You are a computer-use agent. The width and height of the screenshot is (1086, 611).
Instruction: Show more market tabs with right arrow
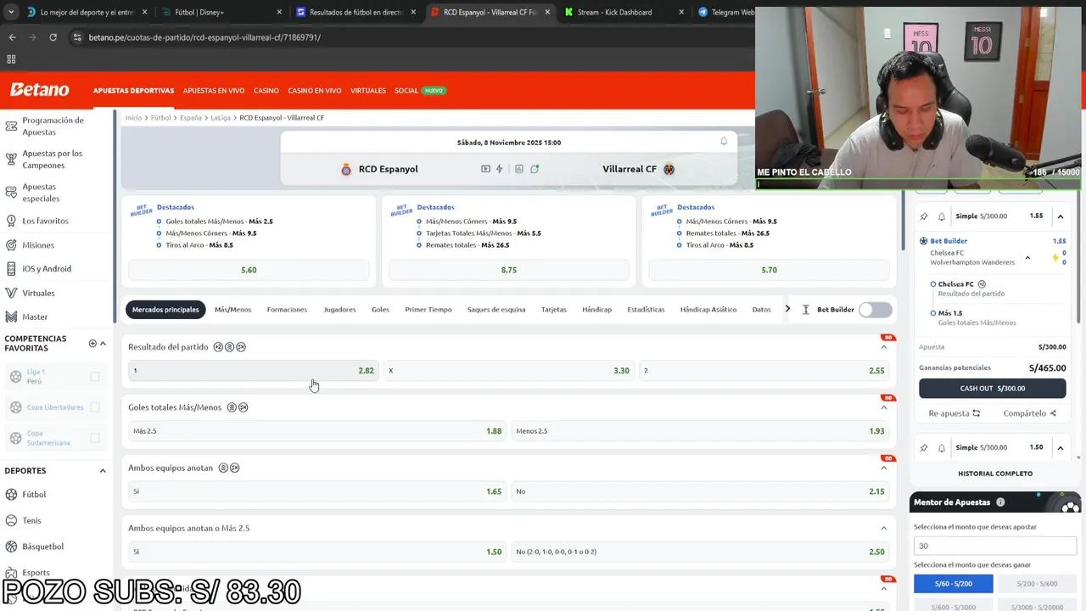click(787, 309)
